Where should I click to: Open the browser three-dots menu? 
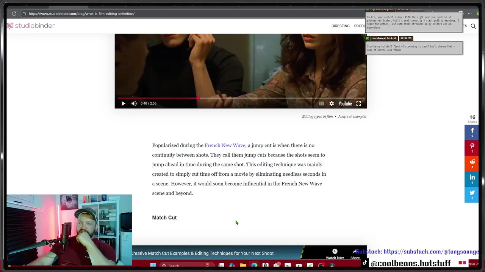(x=470, y=14)
